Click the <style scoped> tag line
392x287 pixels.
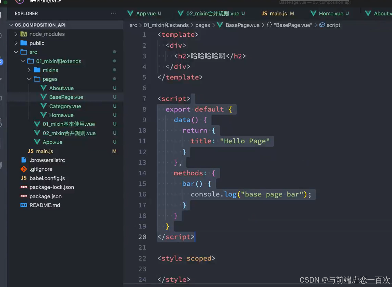tap(186, 258)
